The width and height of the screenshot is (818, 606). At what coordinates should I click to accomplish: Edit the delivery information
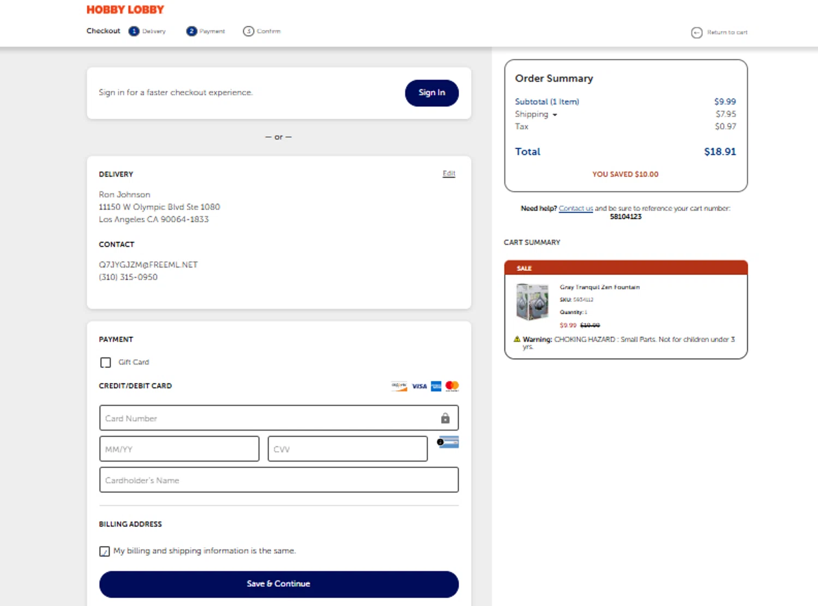(x=449, y=173)
